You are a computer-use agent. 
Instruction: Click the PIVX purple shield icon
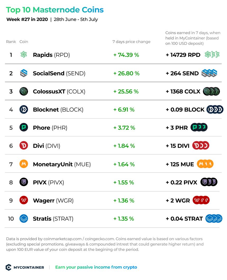coord(24,182)
